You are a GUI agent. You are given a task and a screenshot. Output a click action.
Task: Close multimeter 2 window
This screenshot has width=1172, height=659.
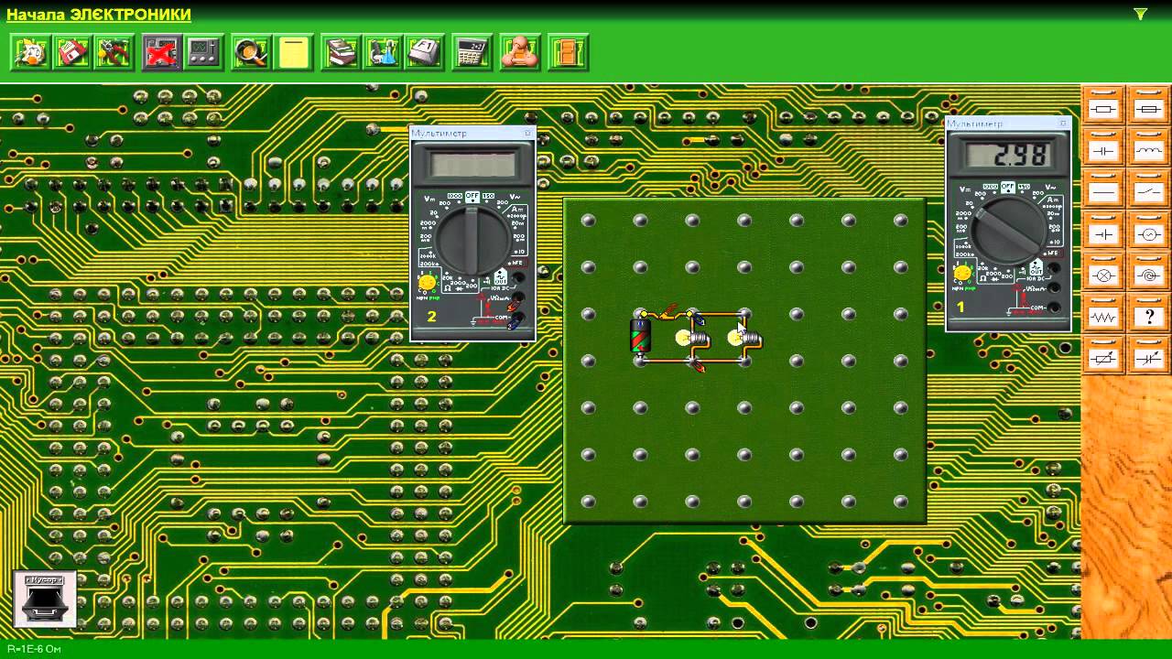(527, 134)
